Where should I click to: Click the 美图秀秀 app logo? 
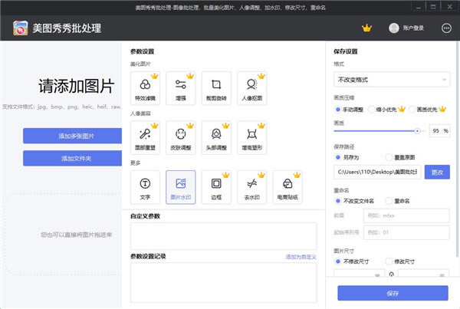pyautogui.click(x=20, y=28)
